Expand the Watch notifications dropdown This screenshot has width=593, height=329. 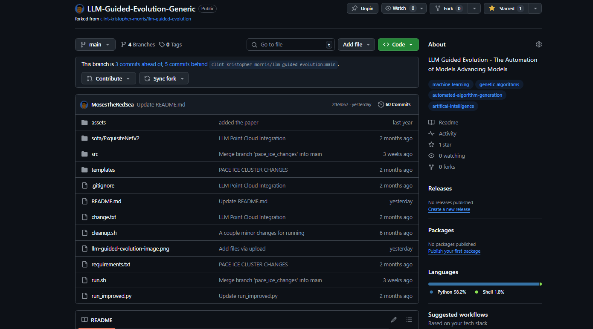coord(404,9)
